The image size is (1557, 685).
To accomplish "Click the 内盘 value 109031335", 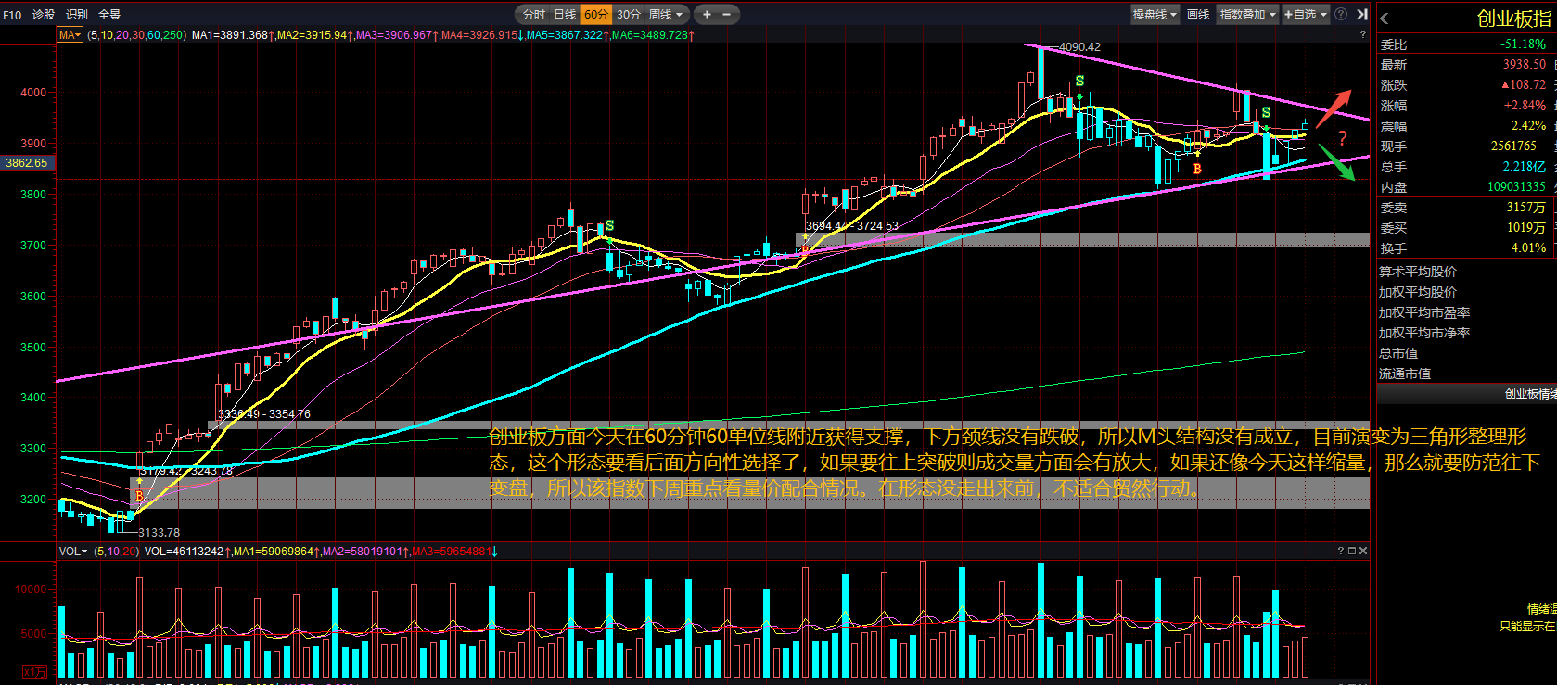I will point(1517,187).
